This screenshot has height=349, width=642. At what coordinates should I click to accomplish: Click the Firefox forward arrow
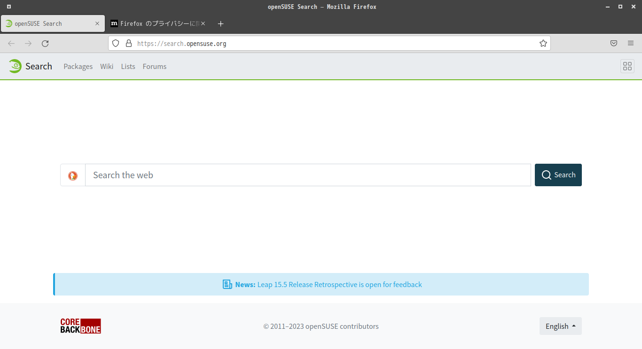click(x=28, y=43)
